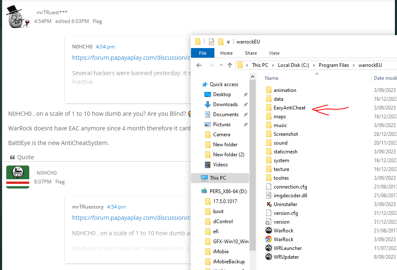397x270 pixels.
Task: Open the File menu tab
Action: pyautogui.click(x=203, y=53)
